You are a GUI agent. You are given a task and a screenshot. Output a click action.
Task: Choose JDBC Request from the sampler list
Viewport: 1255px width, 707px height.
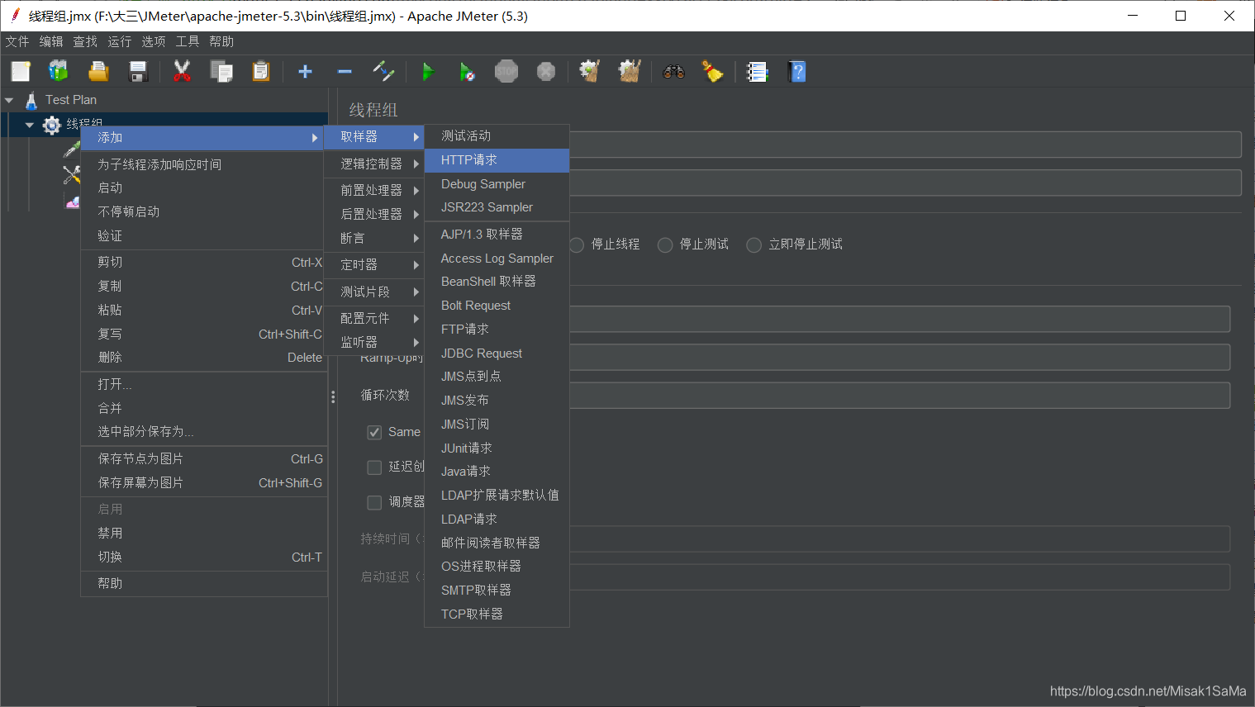482,353
